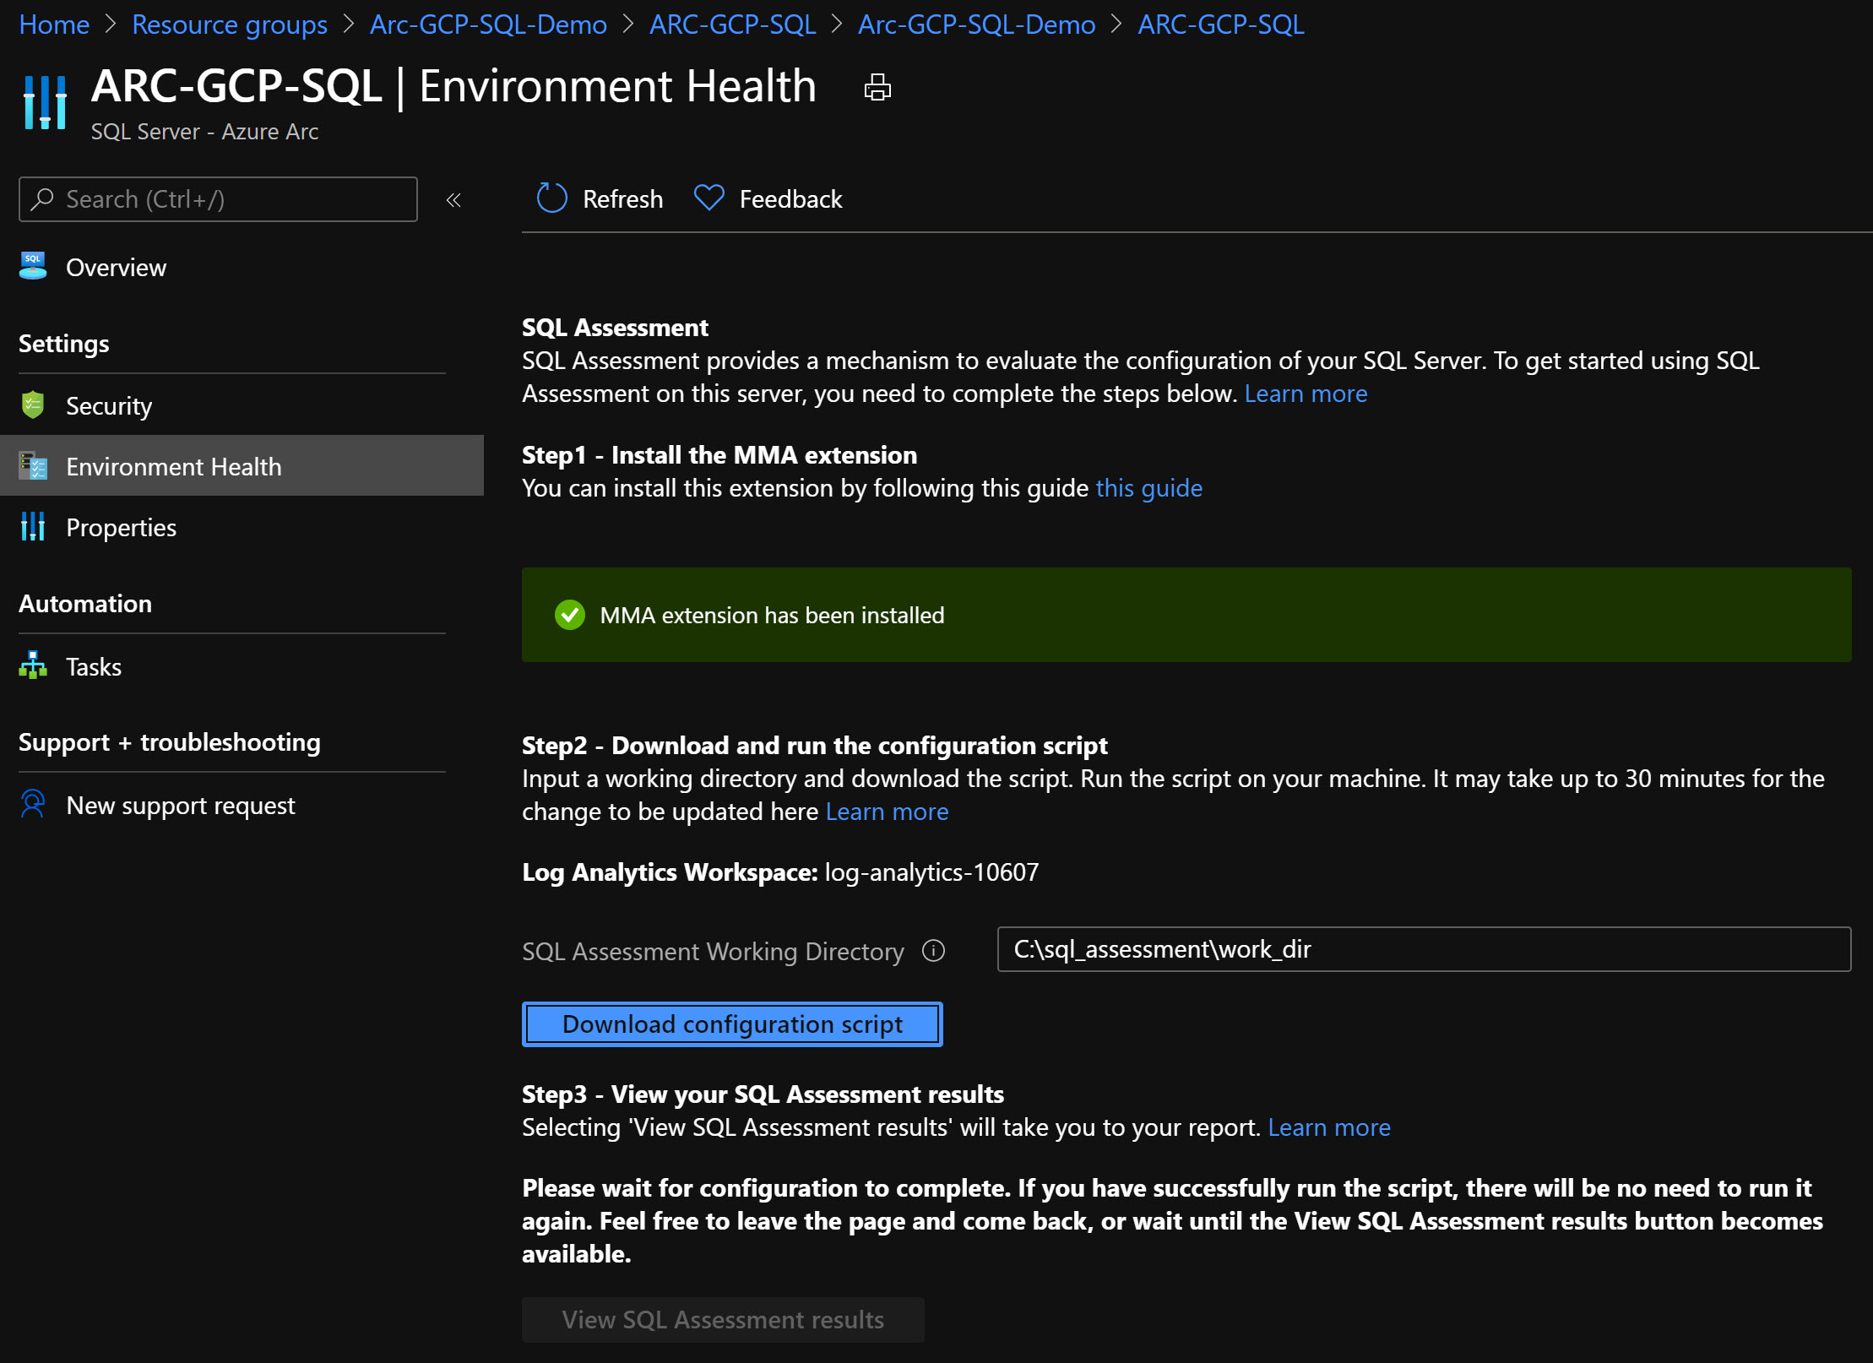
Task: Click the 'MMA extension has been installed' message
Action: pyautogui.click(x=772, y=616)
